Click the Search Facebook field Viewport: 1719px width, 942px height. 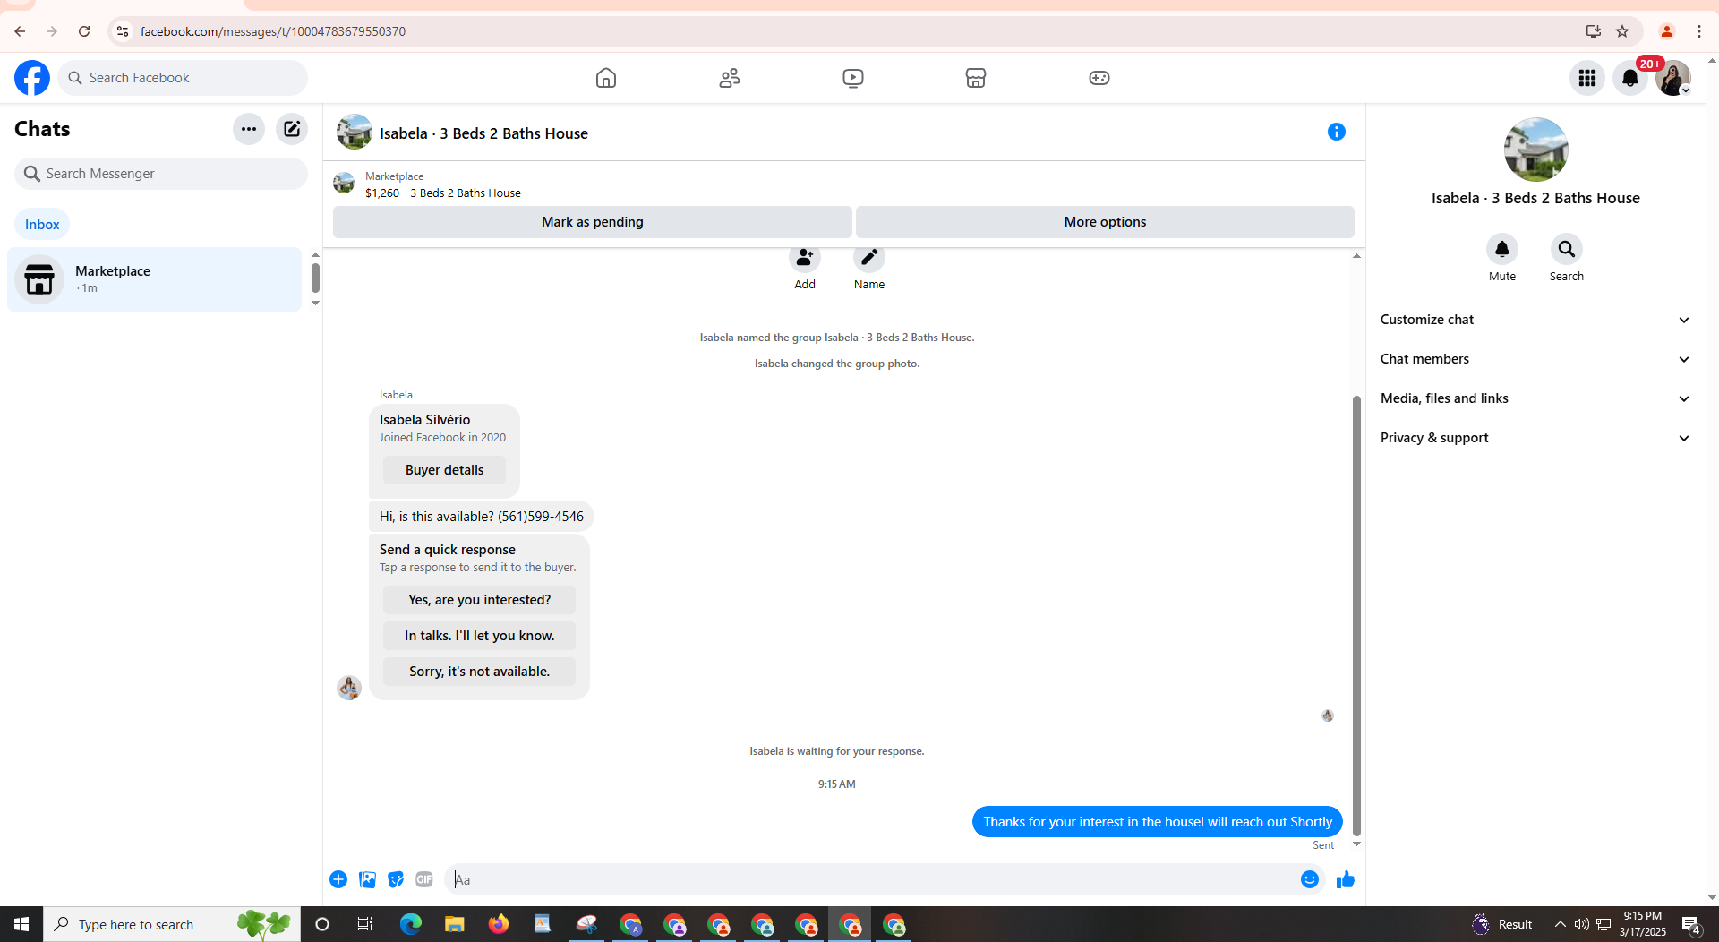pyautogui.click(x=183, y=78)
